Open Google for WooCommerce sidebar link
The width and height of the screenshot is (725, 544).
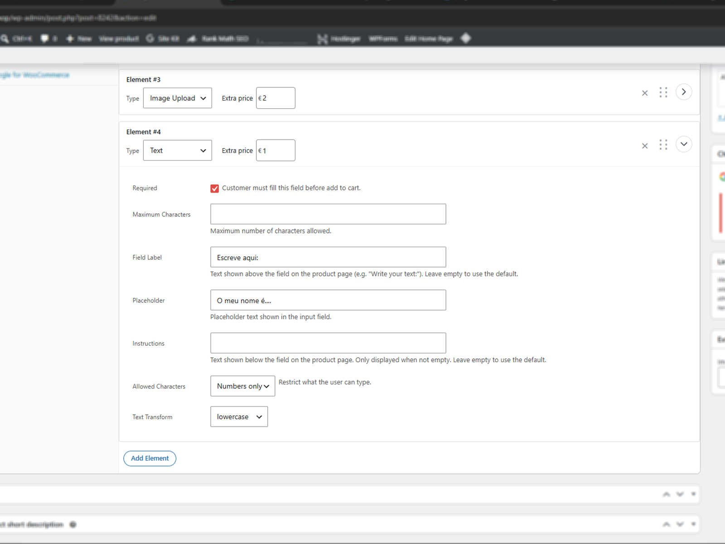click(x=34, y=75)
